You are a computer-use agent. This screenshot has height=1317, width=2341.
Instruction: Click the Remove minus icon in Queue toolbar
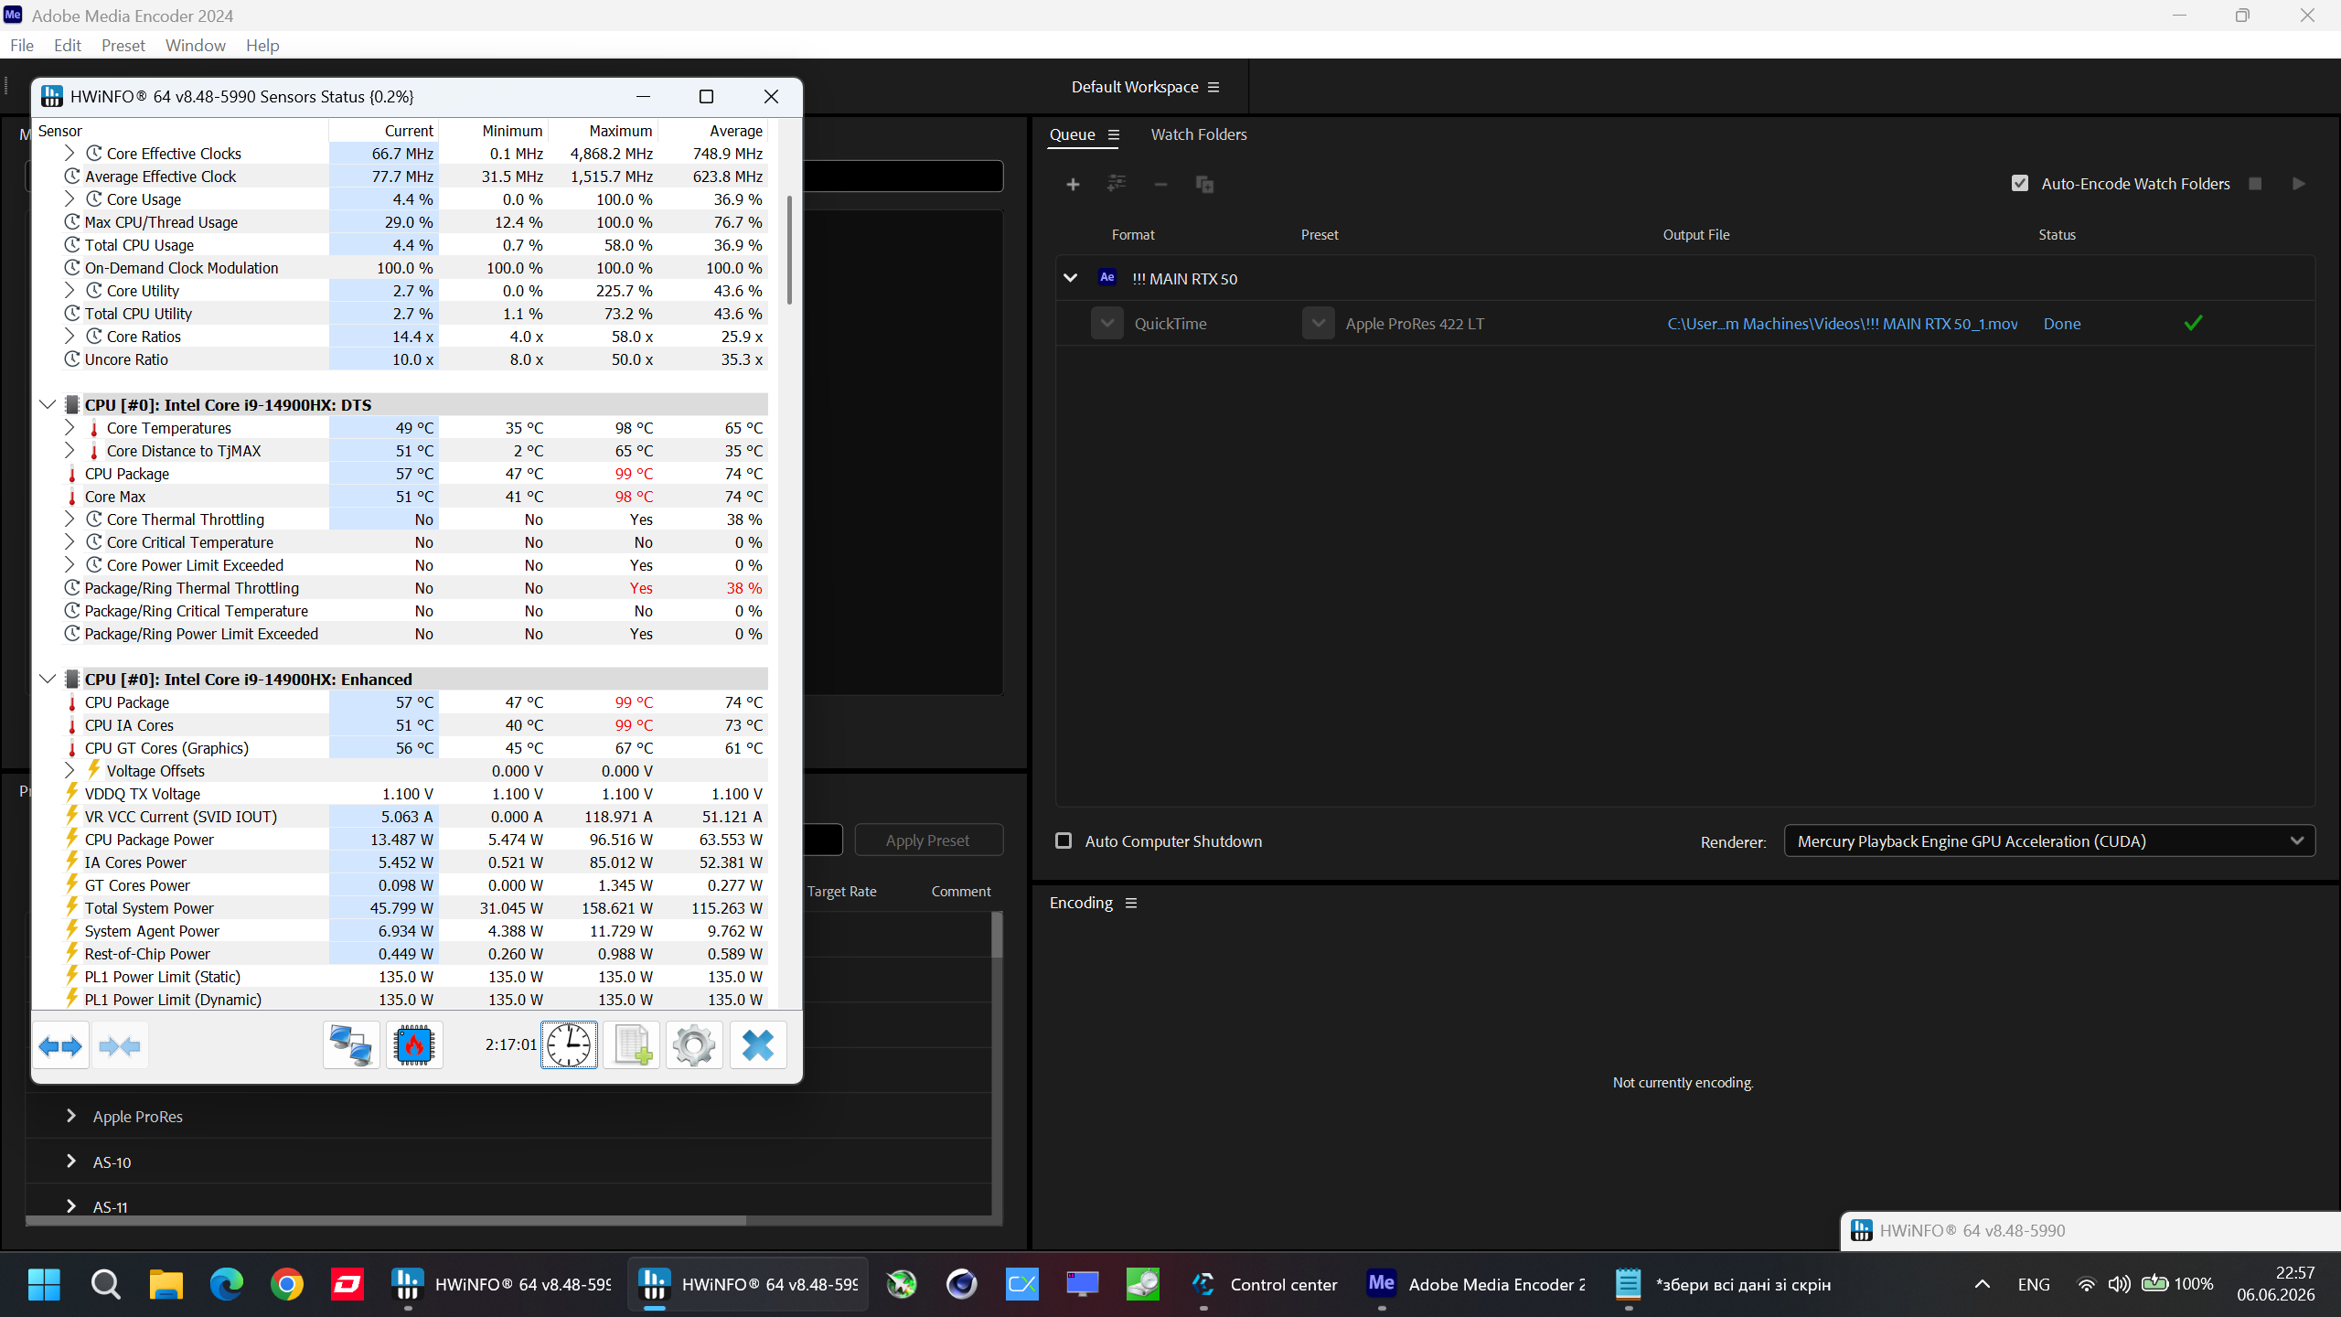[x=1160, y=185]
